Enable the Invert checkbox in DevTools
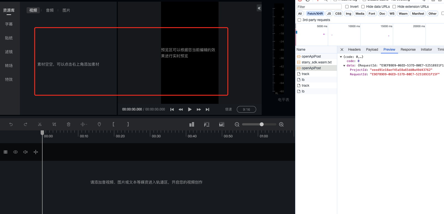Viewport: 444px width, 214px height. click(x=347, y=7)
